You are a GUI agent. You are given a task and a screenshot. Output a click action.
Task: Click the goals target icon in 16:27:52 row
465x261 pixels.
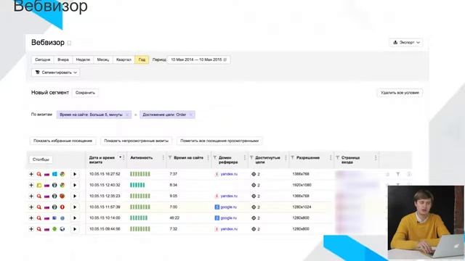254,174
